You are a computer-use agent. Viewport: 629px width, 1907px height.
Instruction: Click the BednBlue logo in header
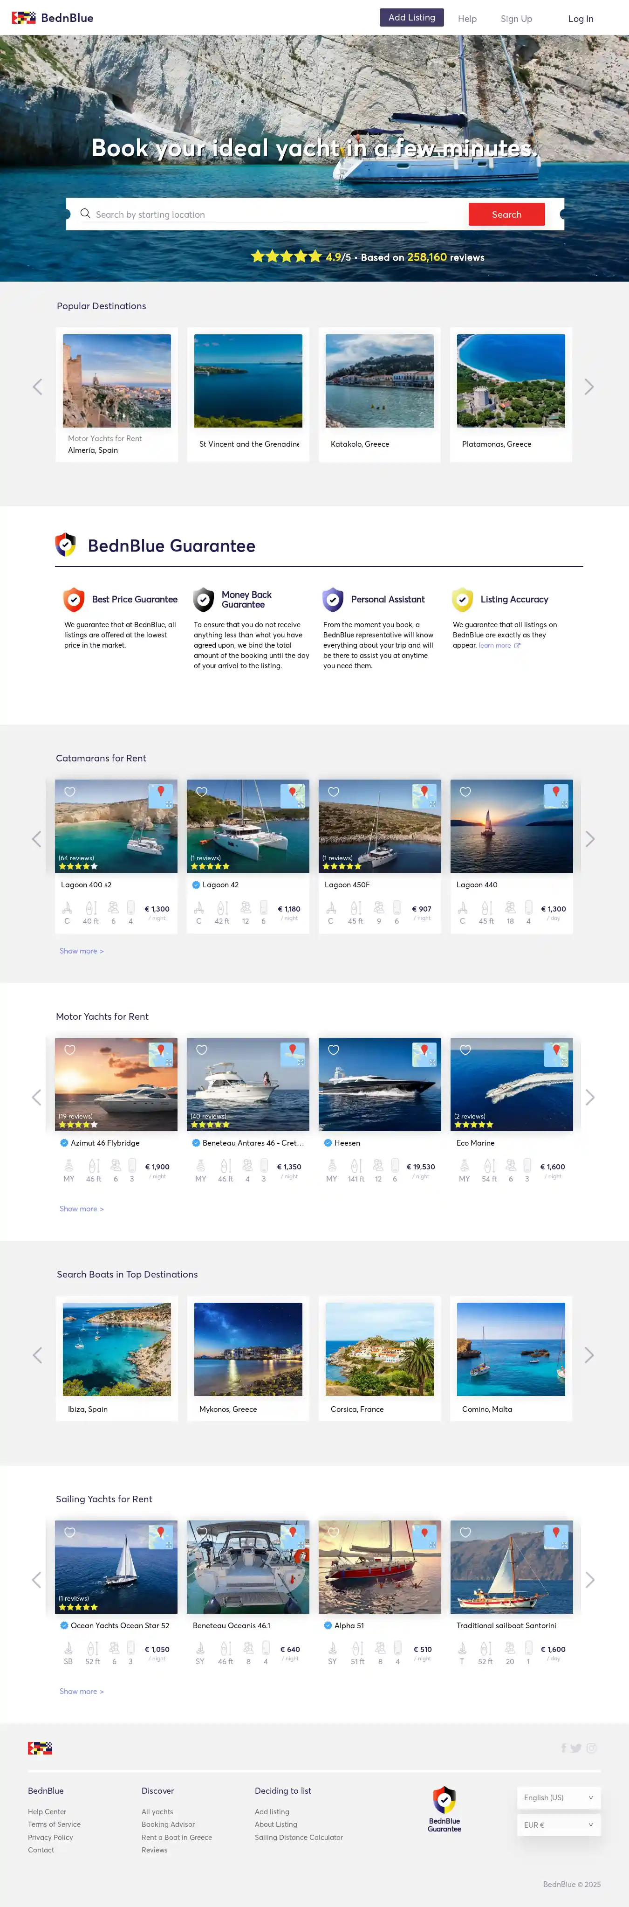[x=53, y=18]
